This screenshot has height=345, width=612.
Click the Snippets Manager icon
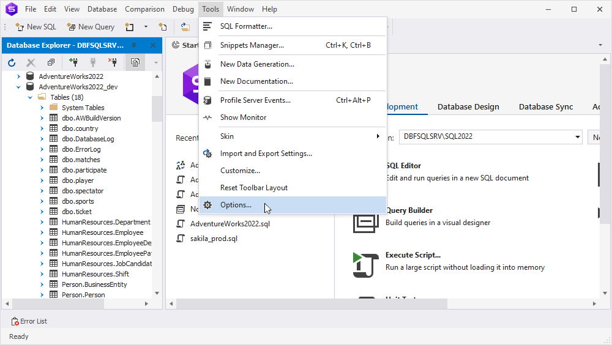207,45
